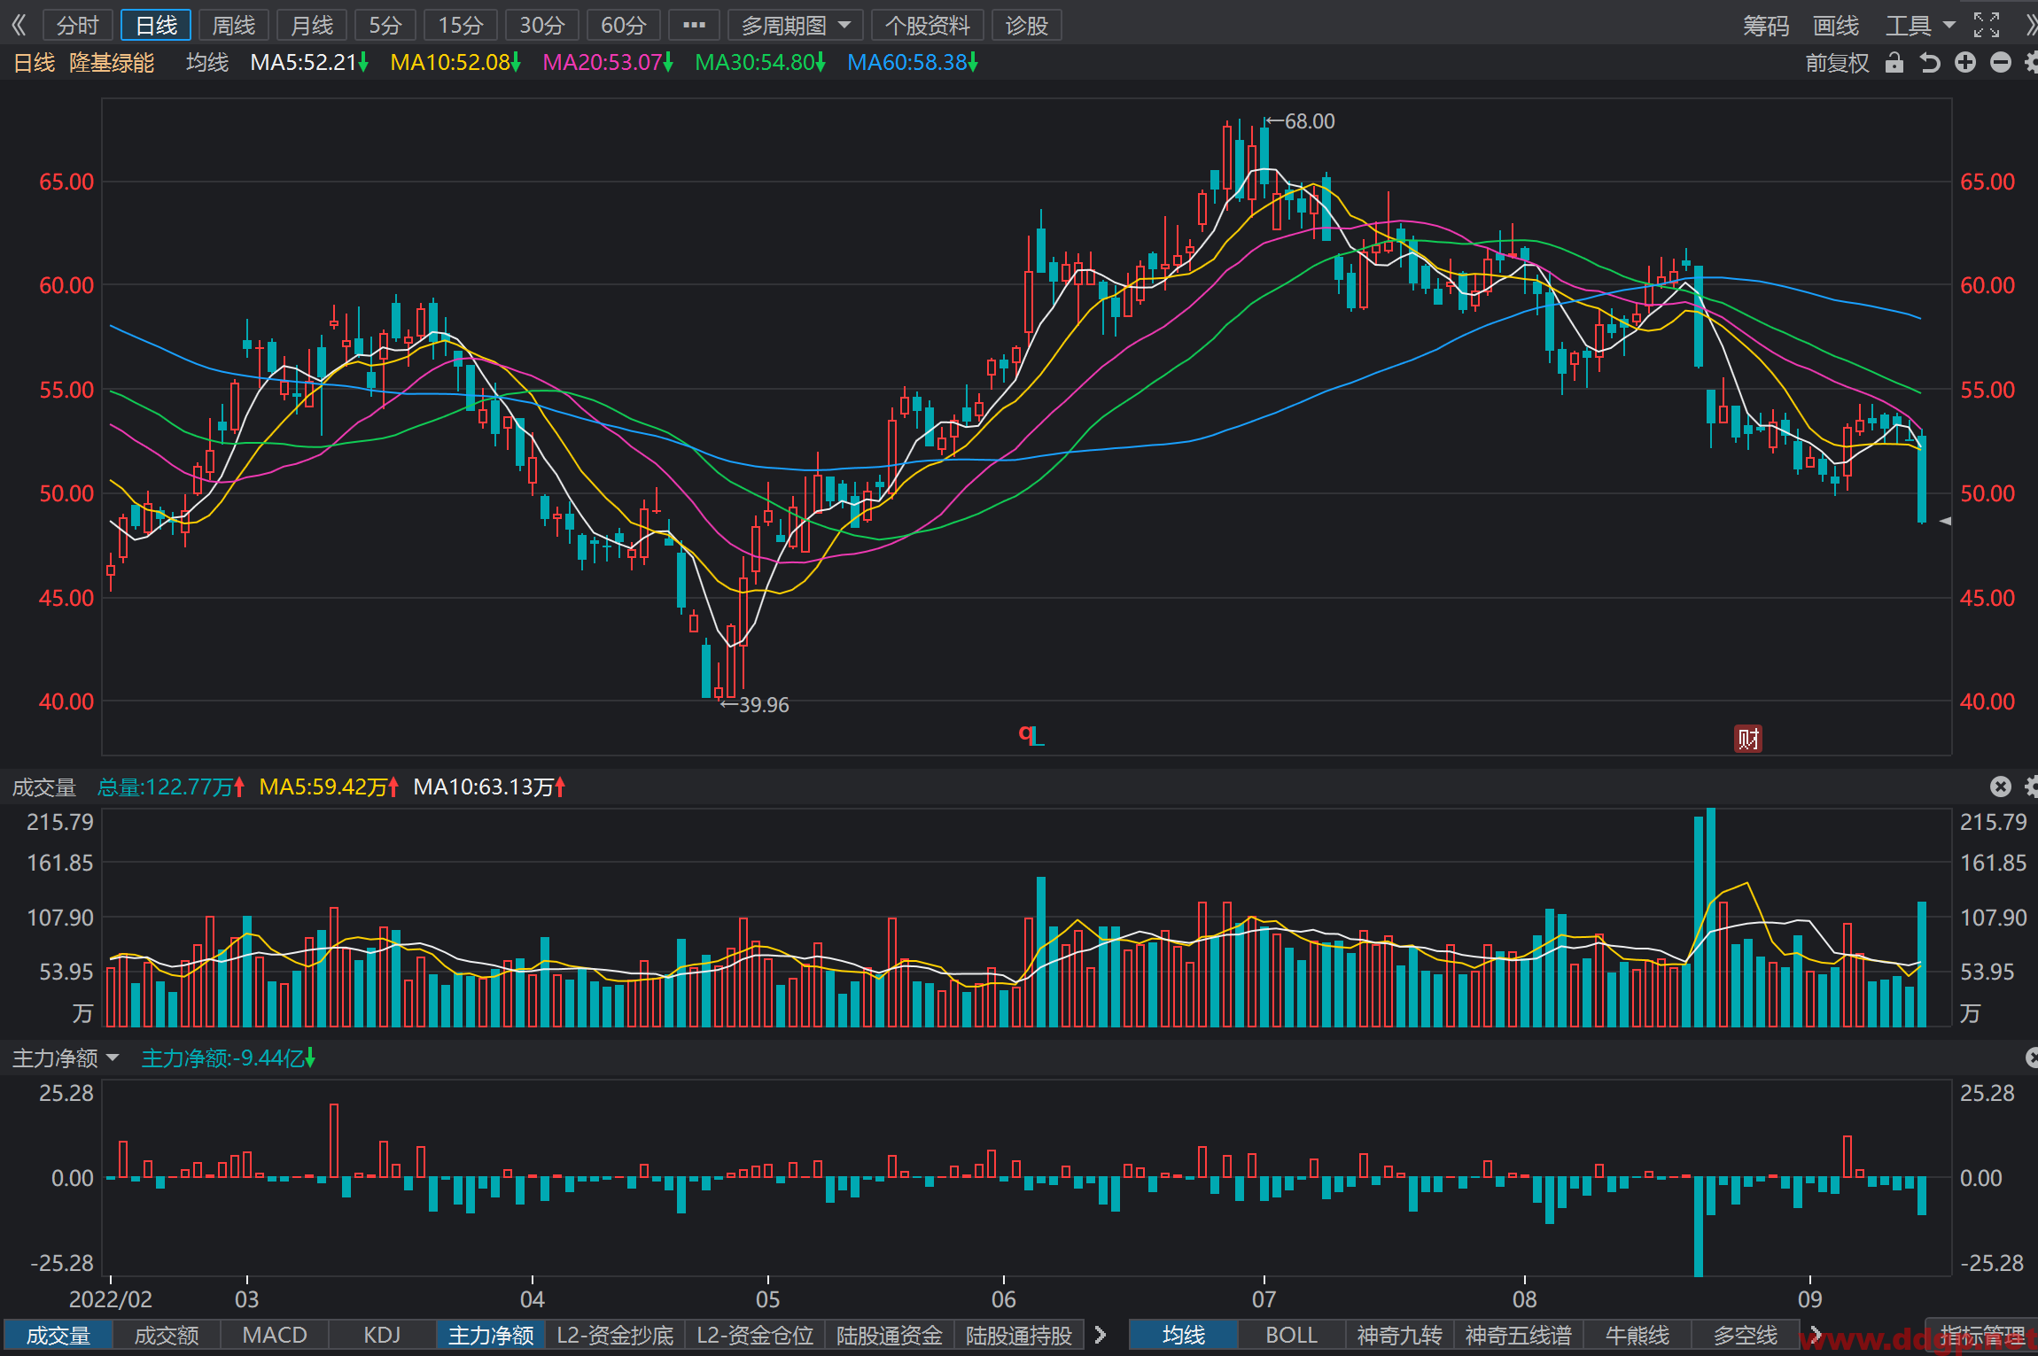Switch to 周线 weekly chart

pos(234,25)
